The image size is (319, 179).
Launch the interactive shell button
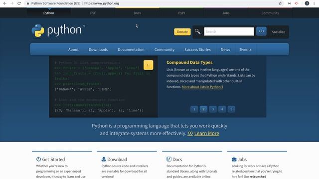coord(149,65)
